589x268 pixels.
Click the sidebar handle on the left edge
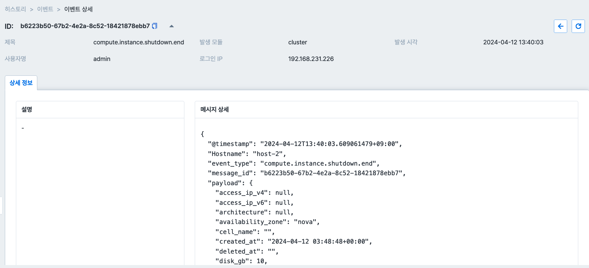pos(1,205)
